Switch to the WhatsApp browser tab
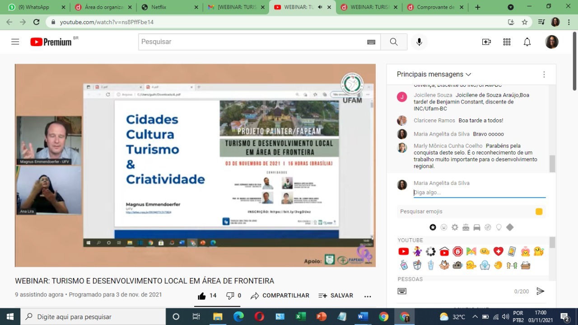 point(34,7)
